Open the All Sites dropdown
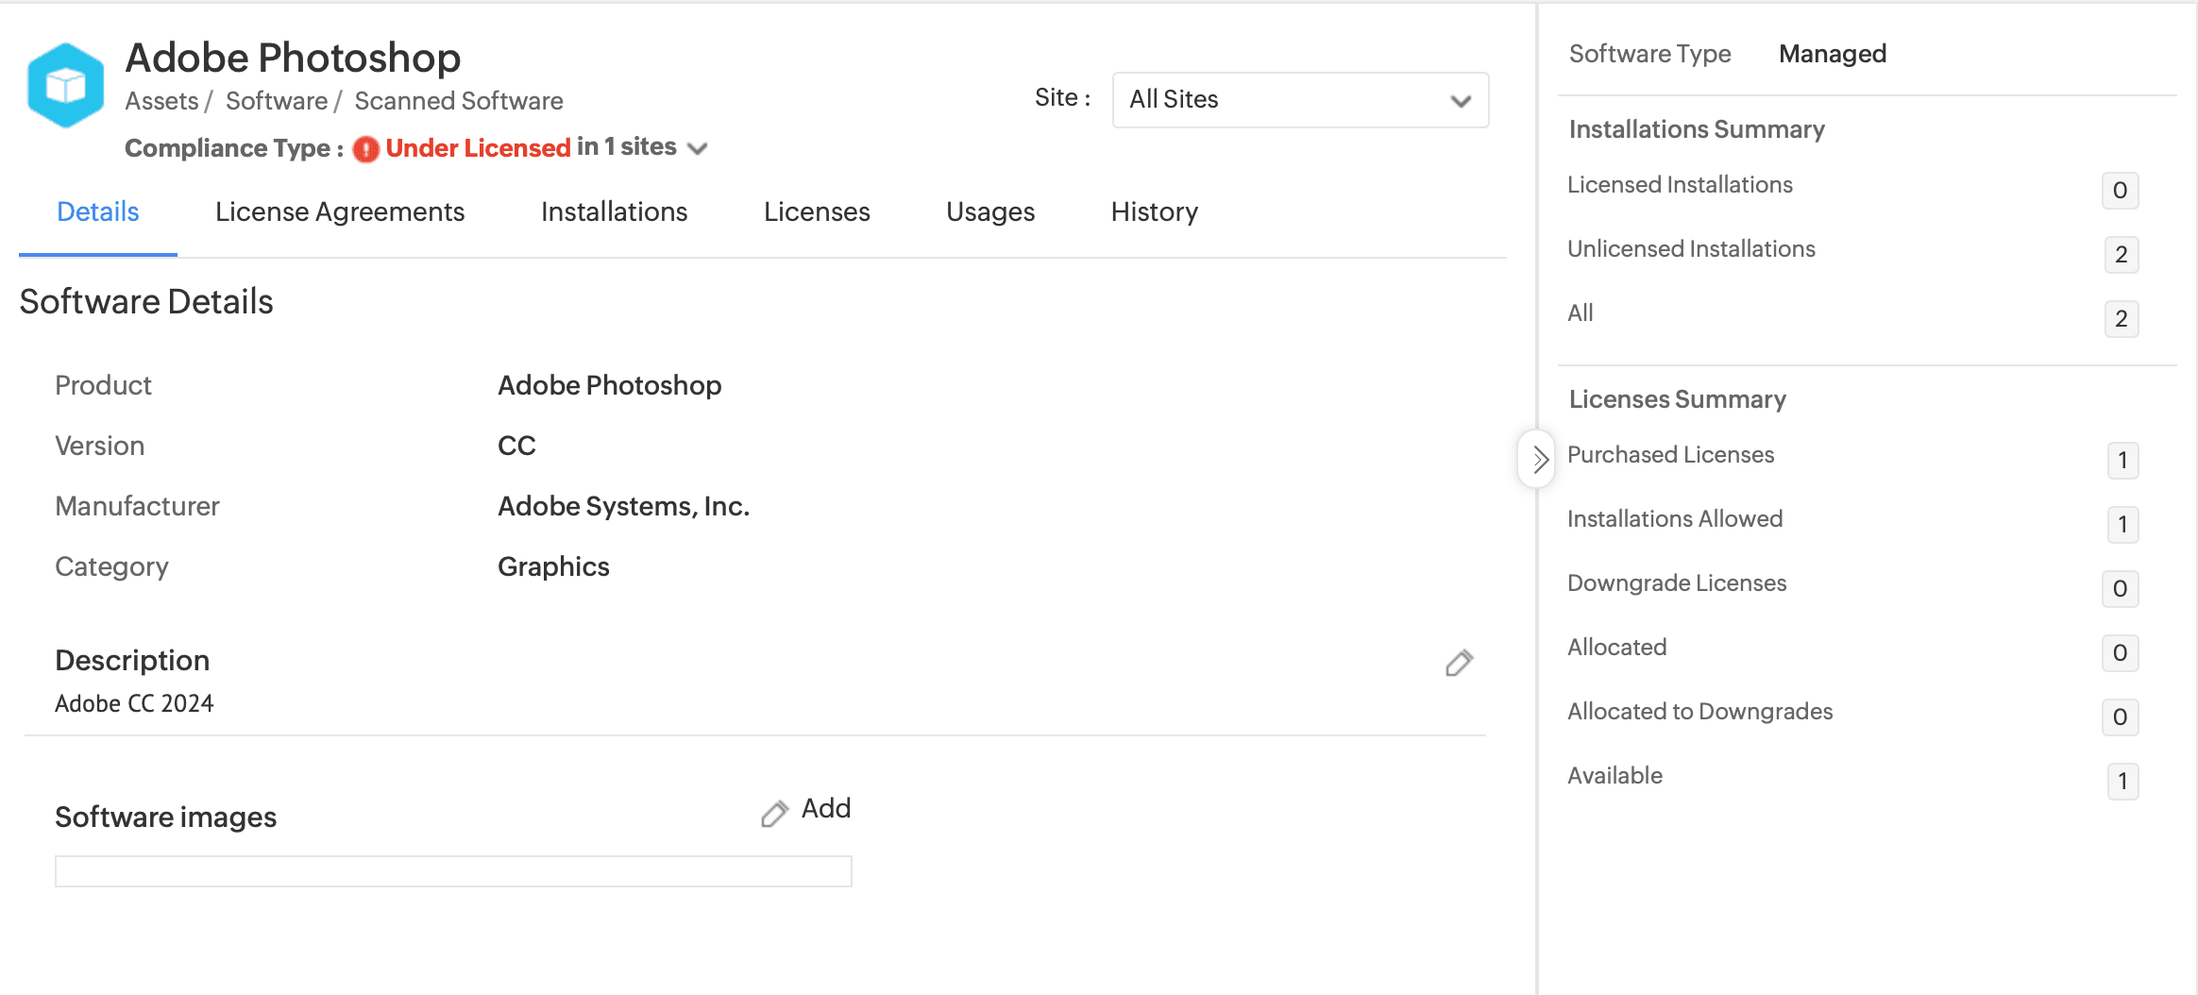Screen dimensions: 2198x995 coord(1299,100)
